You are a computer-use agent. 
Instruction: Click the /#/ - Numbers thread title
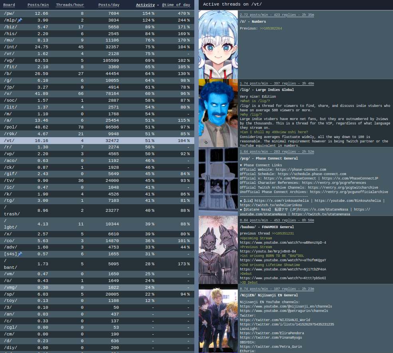253,22
